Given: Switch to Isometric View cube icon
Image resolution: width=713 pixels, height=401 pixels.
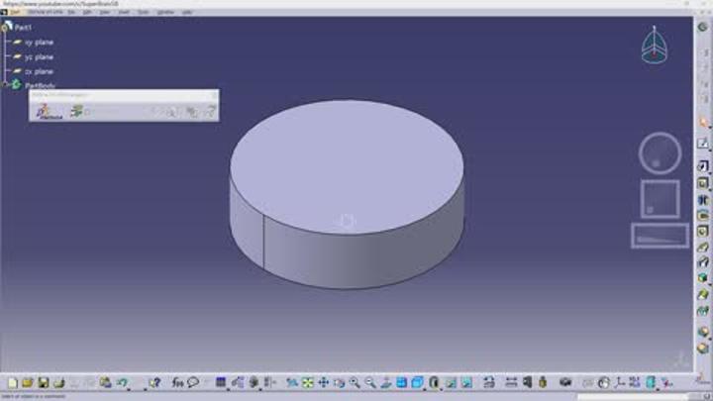Looking at the screenshot, I should coord(417,383).
